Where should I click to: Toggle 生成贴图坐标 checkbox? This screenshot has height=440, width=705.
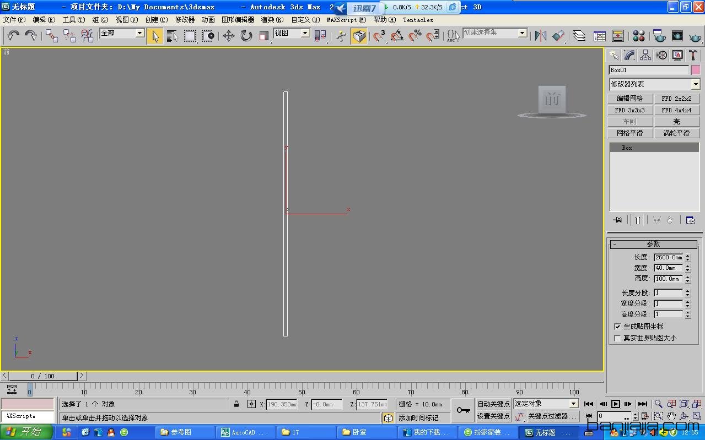coord(617,327)
